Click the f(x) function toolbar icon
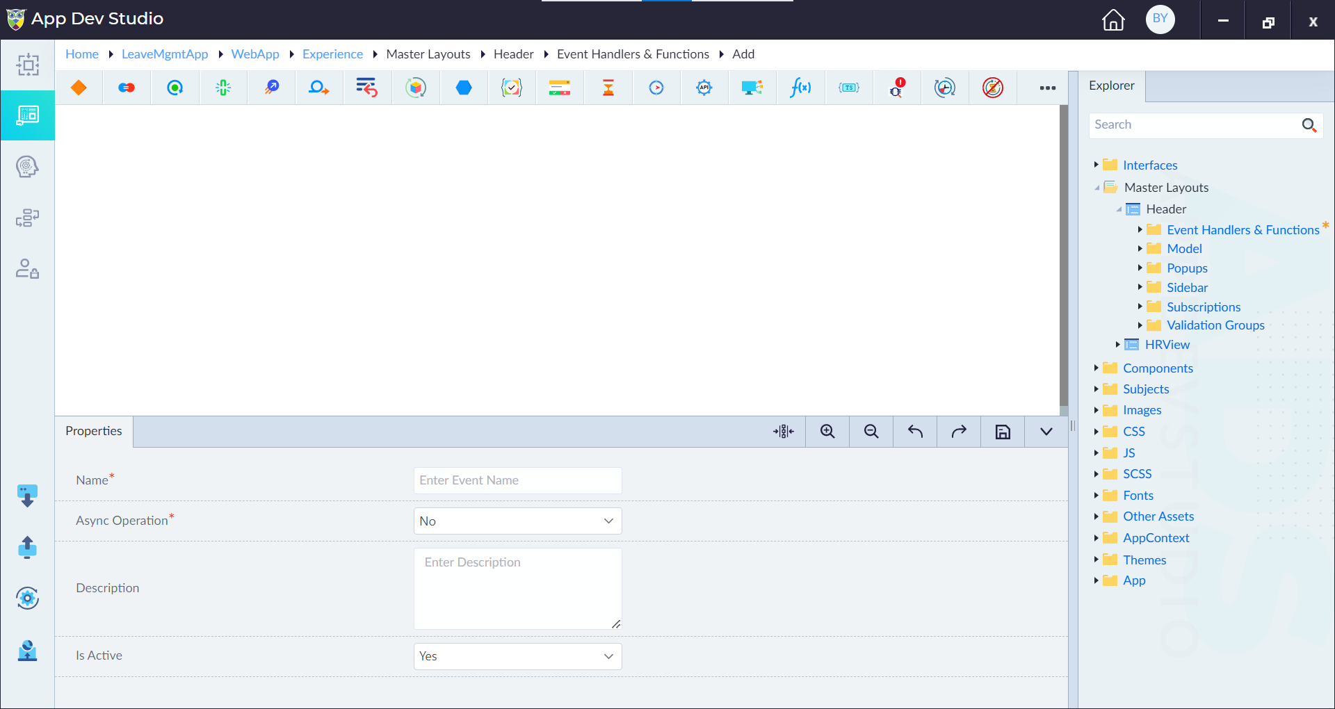 [x=801, y=88]
